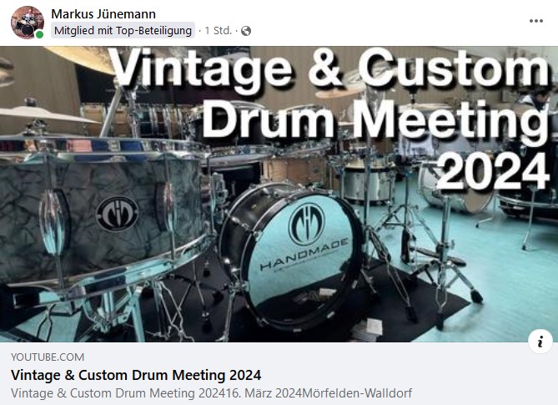Open Markus Jünemann's profile picture
The image size is (558, 405).
point(28,22)
